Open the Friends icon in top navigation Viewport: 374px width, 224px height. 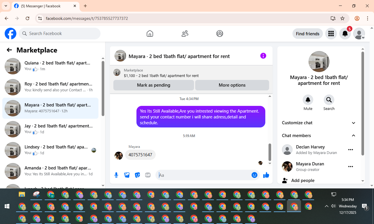point(185,34)
